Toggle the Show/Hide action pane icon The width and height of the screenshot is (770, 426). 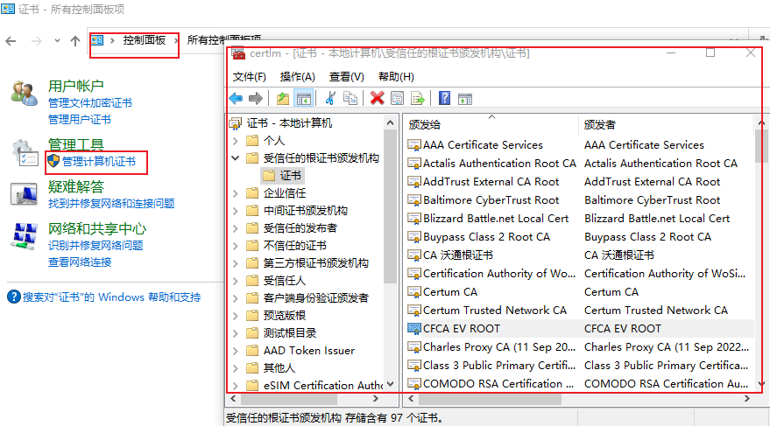coord(465,99)
